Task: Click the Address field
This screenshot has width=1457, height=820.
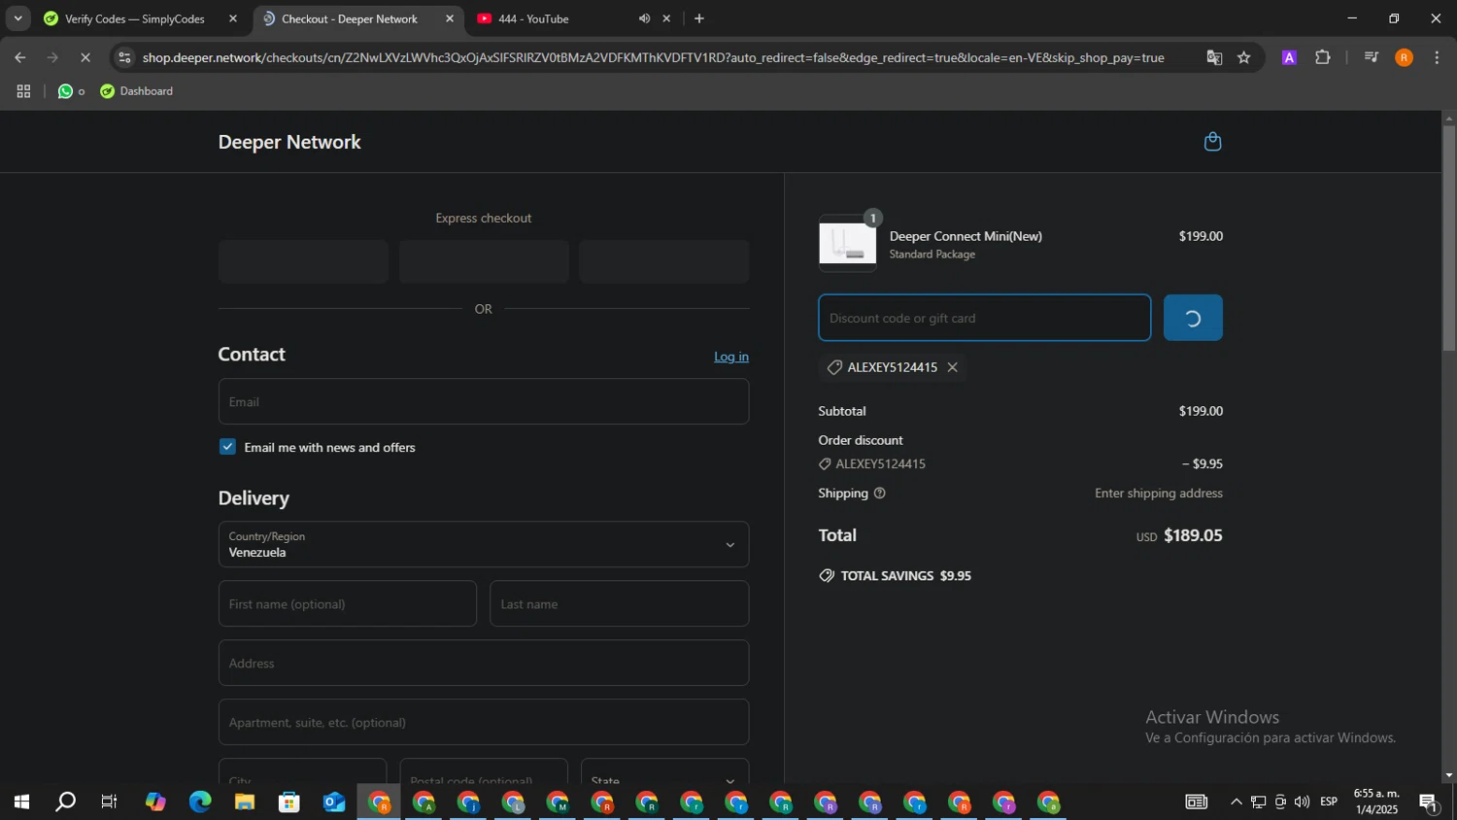Action: (484, 663)
